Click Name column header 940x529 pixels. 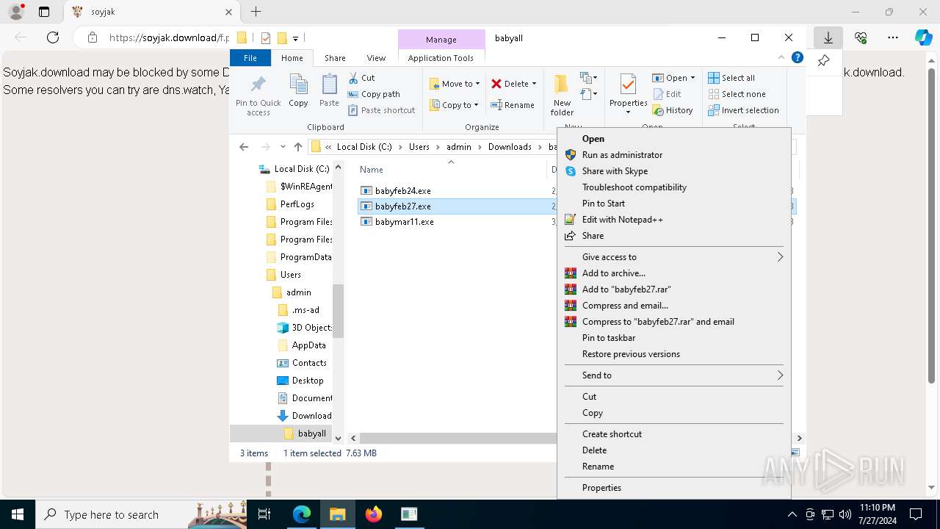click(x=372, y=170)
